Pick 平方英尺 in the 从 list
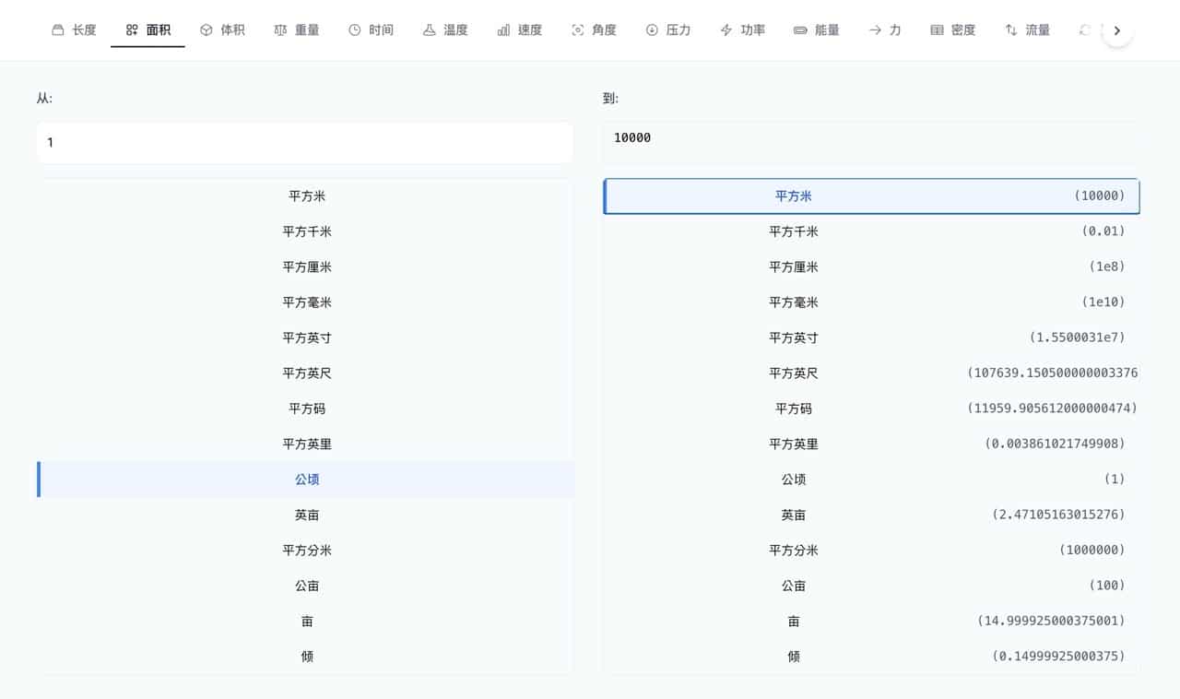 point(305,373)
